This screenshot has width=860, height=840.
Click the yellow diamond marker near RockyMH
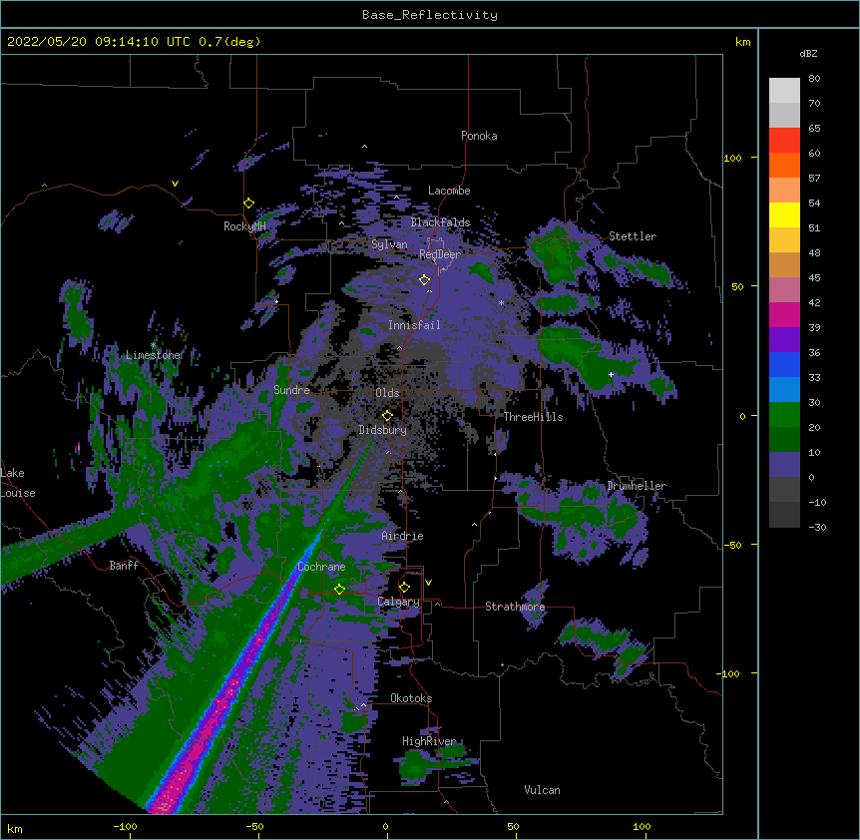(x=248, y=204)
